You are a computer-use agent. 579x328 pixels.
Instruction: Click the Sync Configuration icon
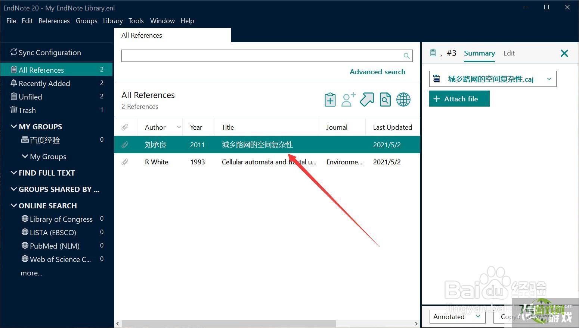pyautogui.click(x=14, y=52)
